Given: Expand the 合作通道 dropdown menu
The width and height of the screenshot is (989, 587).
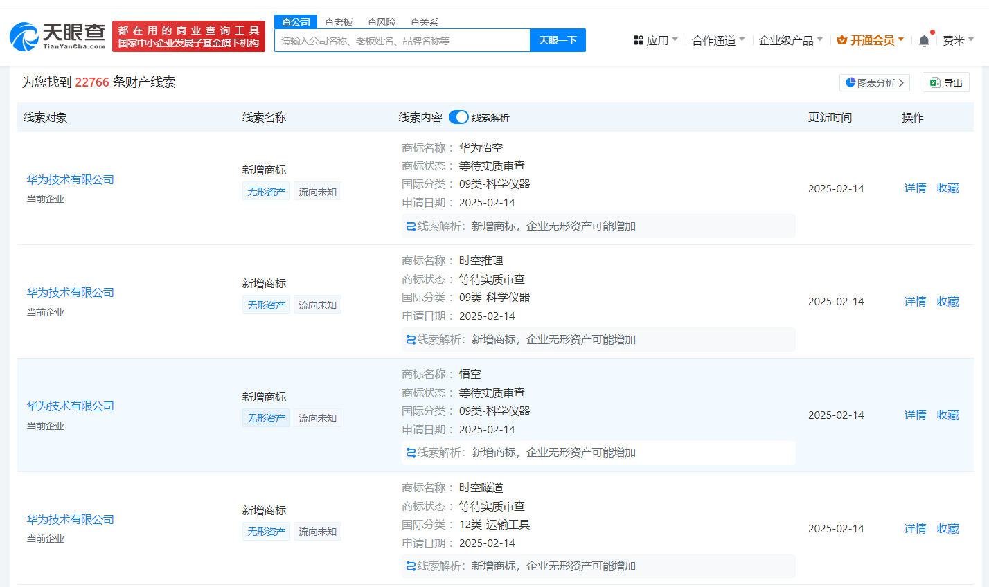Looking at the screenshot, I should pyautogui.click(x=718, y=41).
